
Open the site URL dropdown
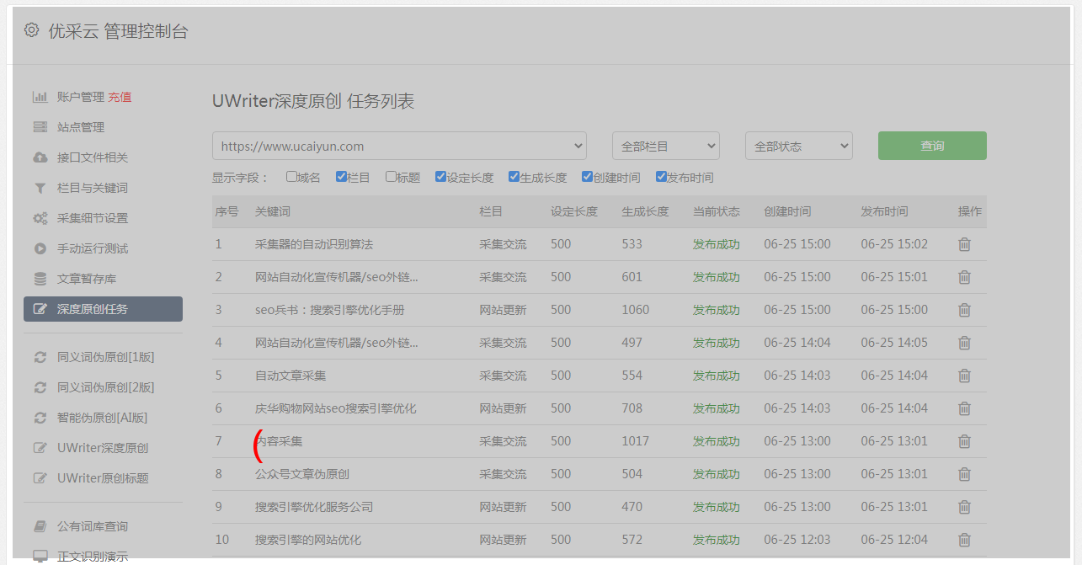[399, 146]
